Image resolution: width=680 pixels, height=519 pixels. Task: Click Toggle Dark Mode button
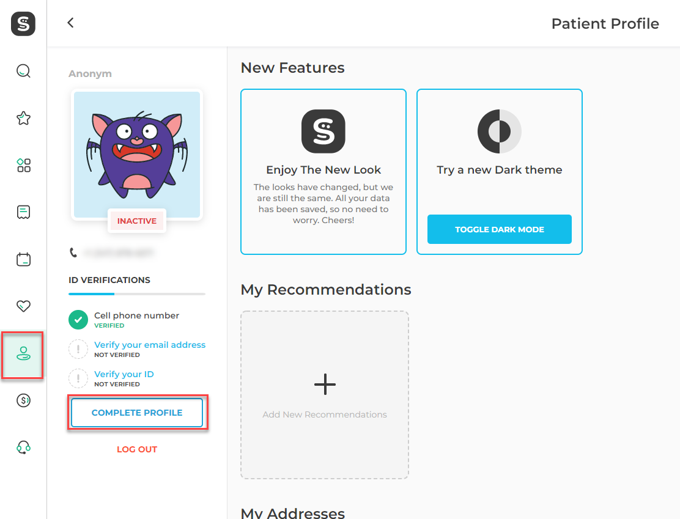point(499,229)
